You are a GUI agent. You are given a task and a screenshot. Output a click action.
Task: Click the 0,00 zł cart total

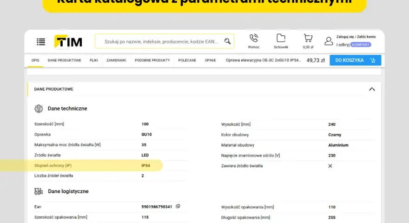[308, 47]
